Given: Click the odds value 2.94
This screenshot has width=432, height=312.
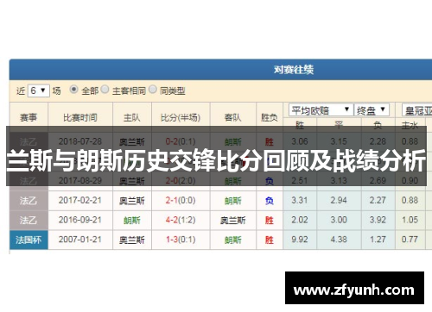Looking at the screenshot, I should pyautogui.click(x=339, y=200).
